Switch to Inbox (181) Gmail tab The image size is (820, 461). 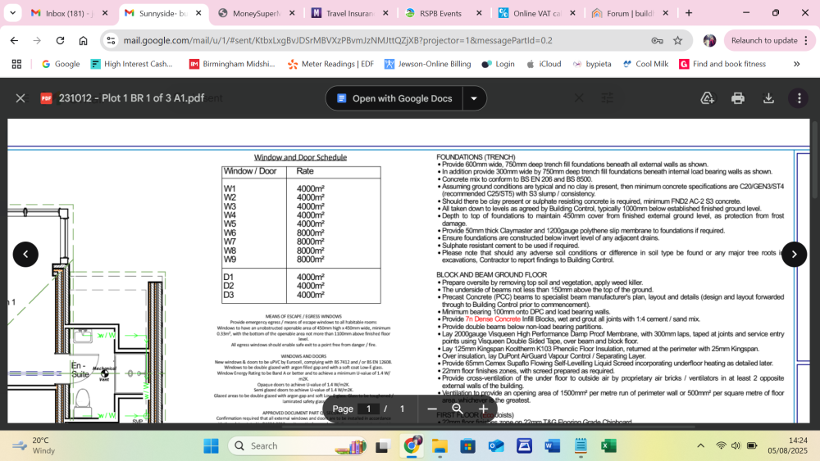click(69, 13)
